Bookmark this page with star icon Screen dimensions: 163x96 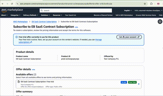click(145, 4)
